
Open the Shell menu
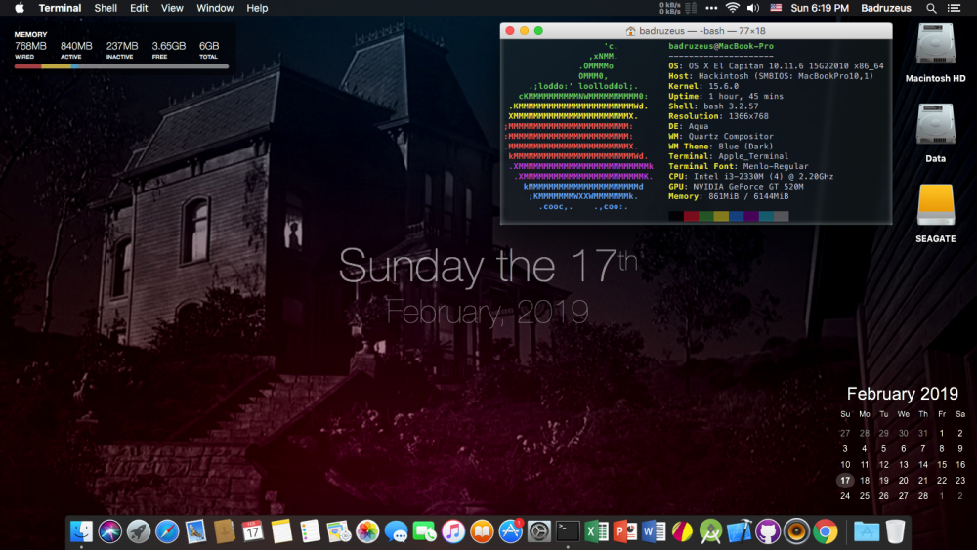pyautogui.click(x=106, y=8)
